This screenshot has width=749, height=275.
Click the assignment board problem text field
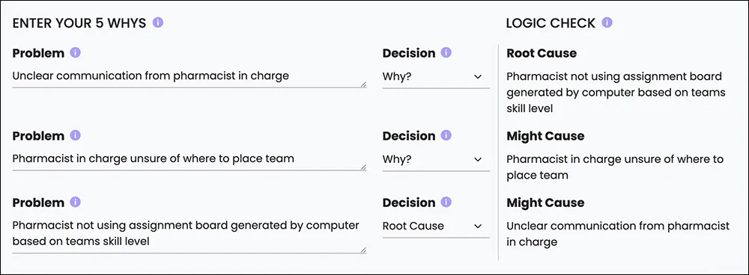[x=189, y=234]
